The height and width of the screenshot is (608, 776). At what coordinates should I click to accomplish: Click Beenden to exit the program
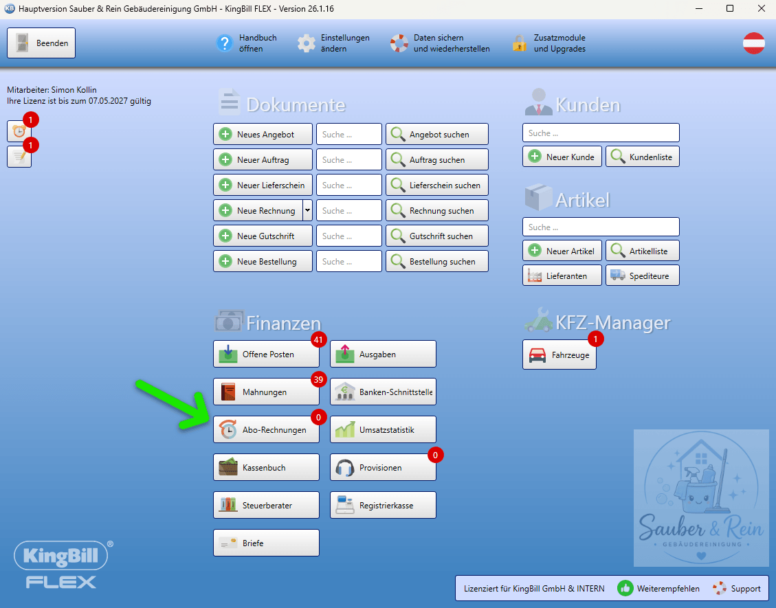41,43
